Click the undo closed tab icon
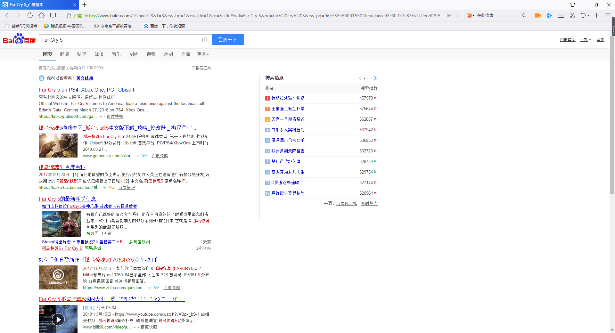Viewport: 615px width, 333px height. click(x=583, y=15)
